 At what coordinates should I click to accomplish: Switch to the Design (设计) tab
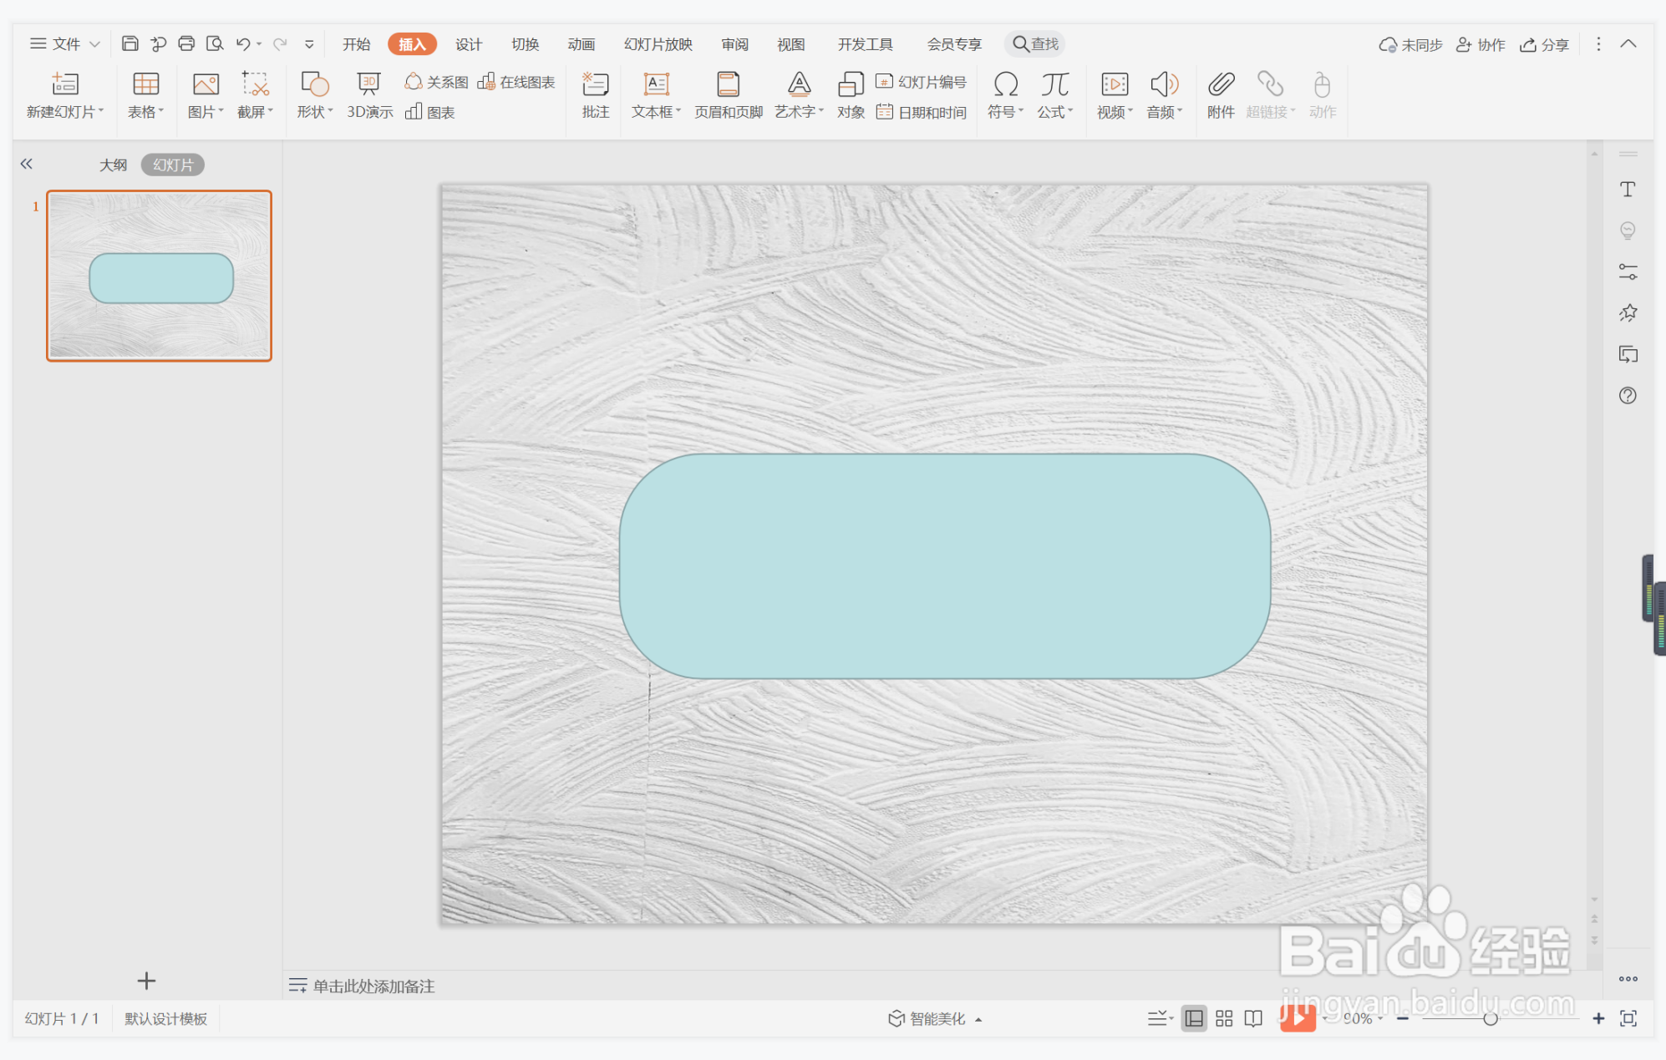[469, 44]
